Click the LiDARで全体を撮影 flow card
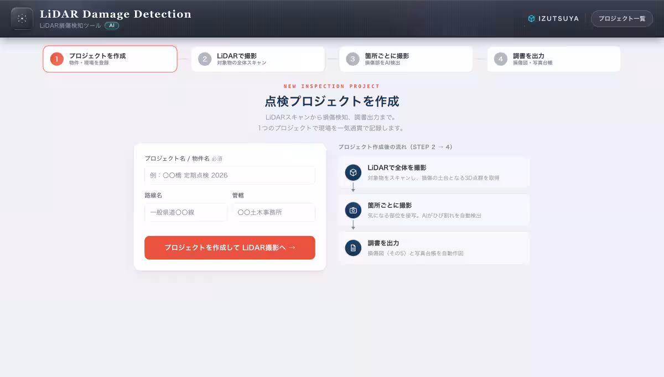The width and height of the screenshot is (664, 377). (434, 172)
